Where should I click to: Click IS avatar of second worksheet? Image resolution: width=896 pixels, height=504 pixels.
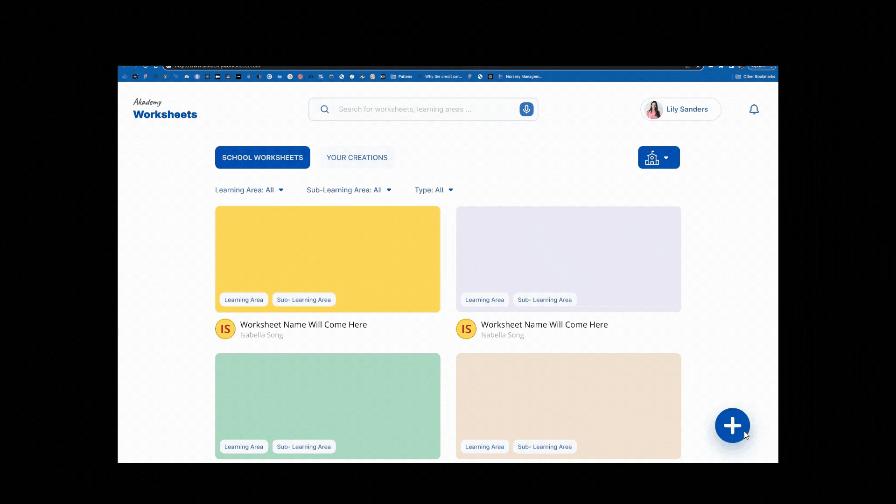[466, 329]
